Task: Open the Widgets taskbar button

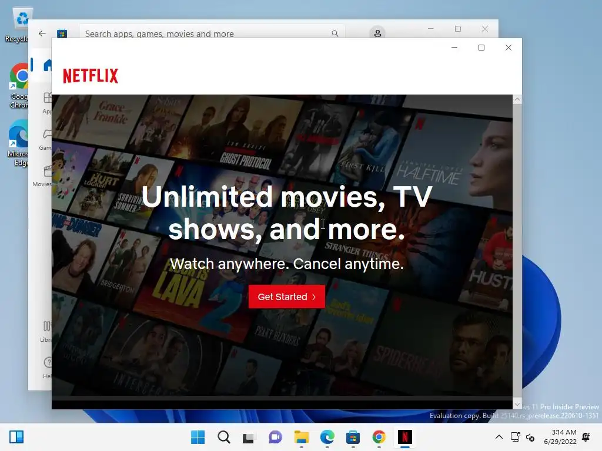Action: click(x=16, y=437)
